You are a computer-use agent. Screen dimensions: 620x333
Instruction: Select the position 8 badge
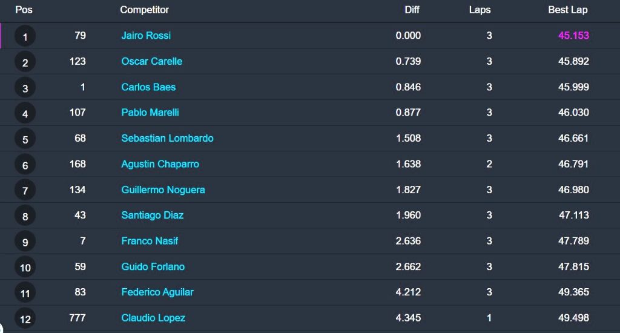click(25, 216)
